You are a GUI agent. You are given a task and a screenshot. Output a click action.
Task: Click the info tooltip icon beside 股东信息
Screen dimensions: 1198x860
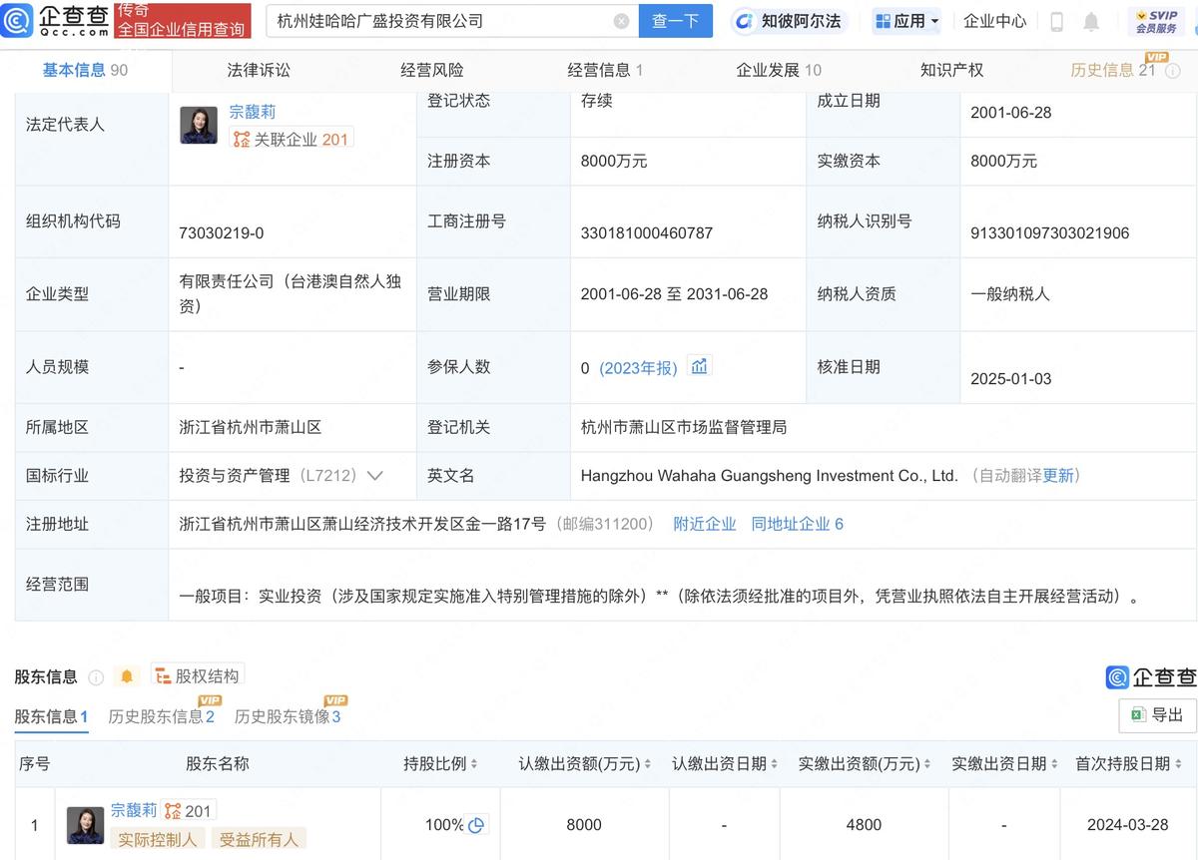(x=96, y=676)
